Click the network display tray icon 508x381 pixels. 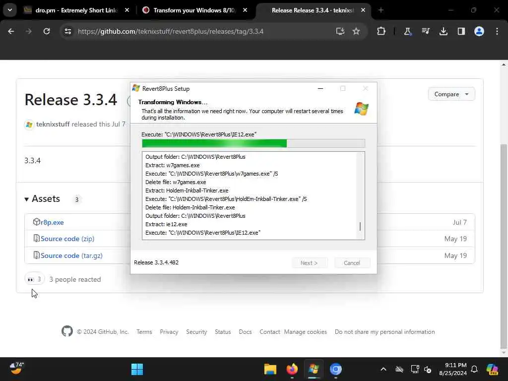pyautogui.click(x=415, y=369)
